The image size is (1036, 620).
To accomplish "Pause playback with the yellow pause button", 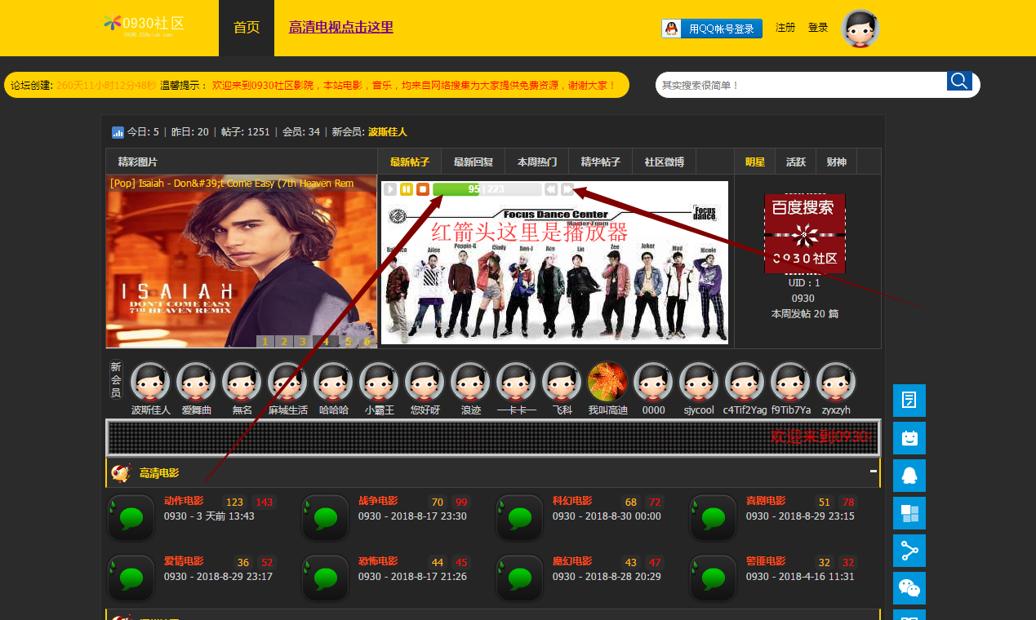I will (x=407, y=189).
